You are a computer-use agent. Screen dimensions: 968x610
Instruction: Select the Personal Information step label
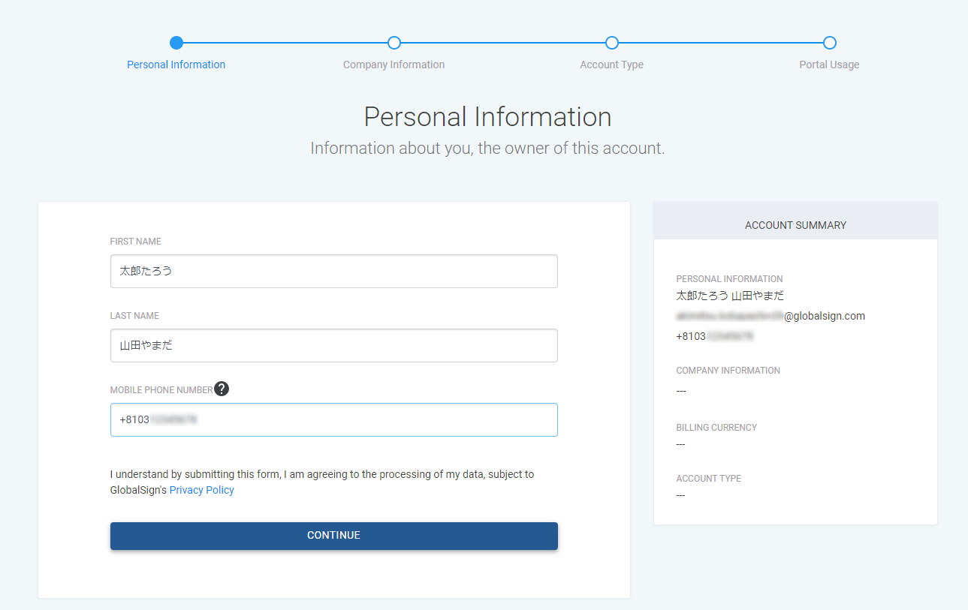pyautogui.click(x=176, y=65)
